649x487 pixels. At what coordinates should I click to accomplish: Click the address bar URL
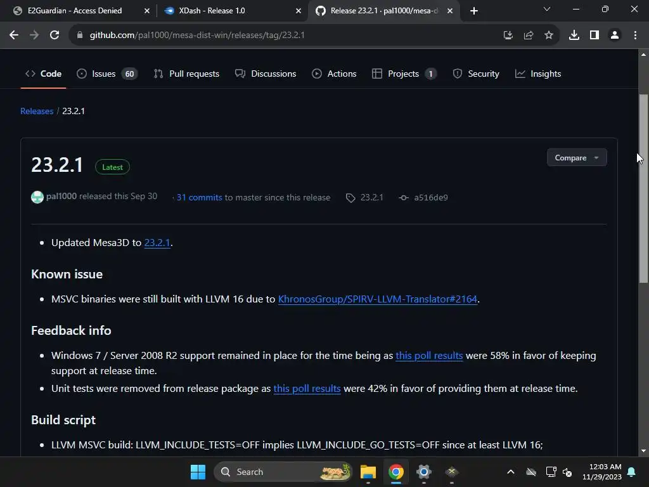(197, 36)
